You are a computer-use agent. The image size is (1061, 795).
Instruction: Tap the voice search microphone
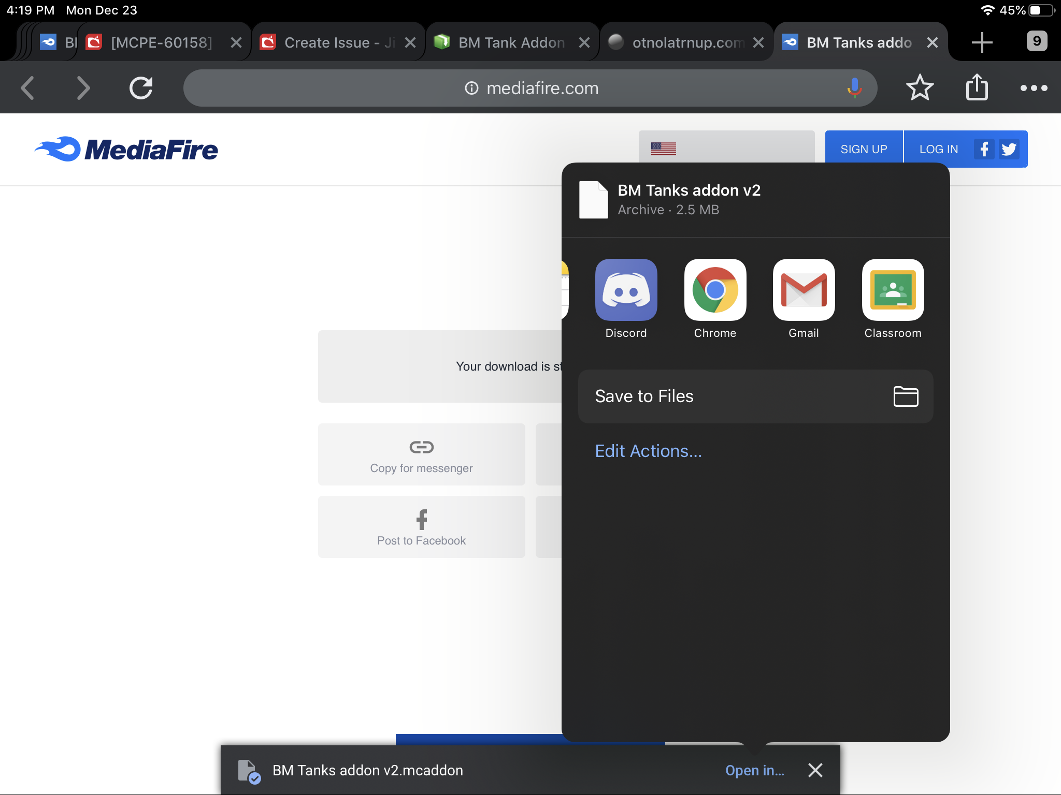[854, 88]
